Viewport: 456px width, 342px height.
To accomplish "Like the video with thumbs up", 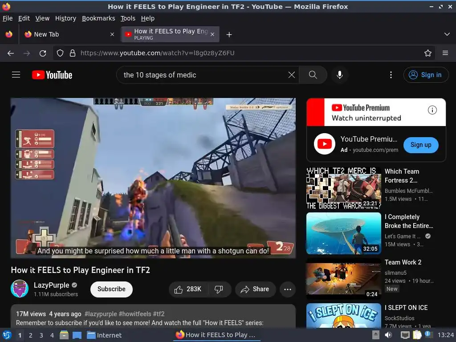I will pyautogui.click(x=188, y=289).
